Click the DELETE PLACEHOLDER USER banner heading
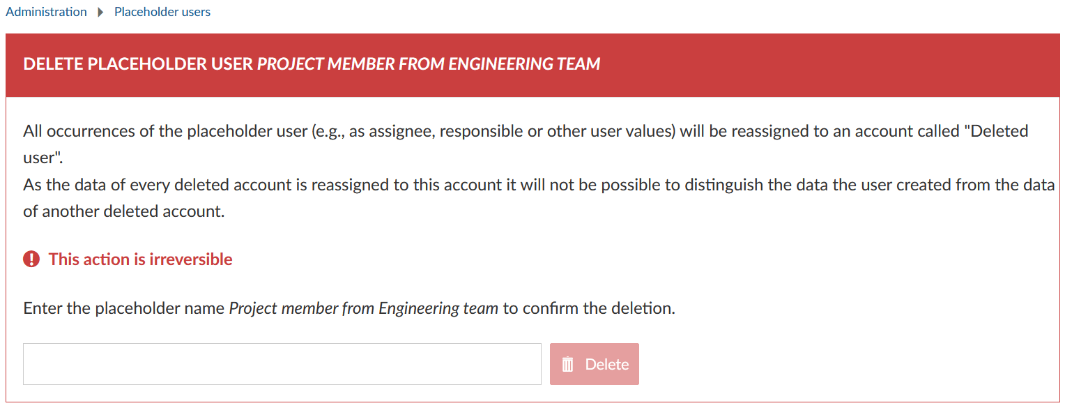 point(312,63)
